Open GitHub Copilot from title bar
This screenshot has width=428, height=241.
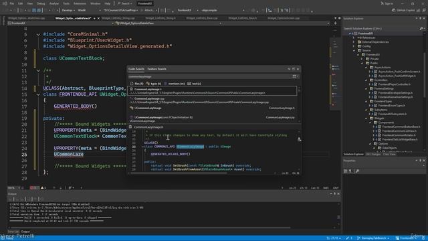coord(403,10)
